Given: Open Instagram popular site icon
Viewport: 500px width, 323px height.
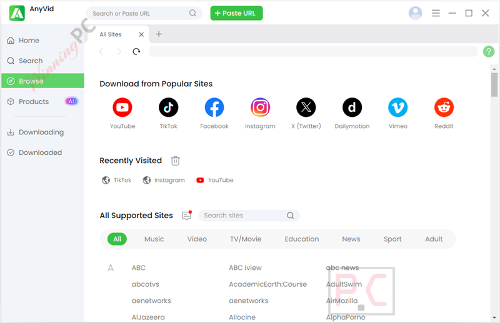Looking at the screenshot, I should point(260,107).
